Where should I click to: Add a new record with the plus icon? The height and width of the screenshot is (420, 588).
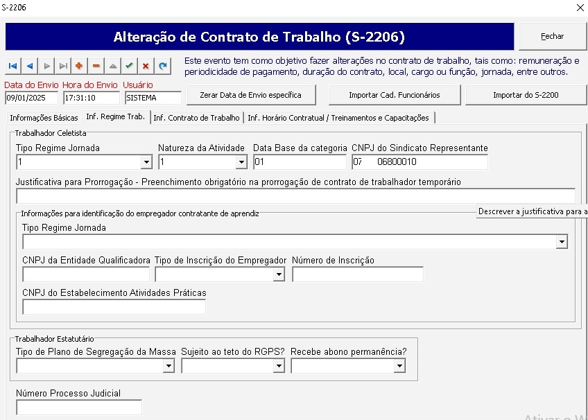(79, 66)
